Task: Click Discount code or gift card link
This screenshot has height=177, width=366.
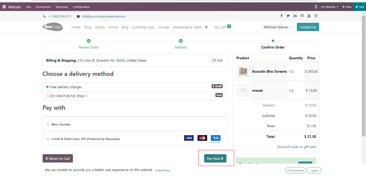Action: click(x=296, y=147)
